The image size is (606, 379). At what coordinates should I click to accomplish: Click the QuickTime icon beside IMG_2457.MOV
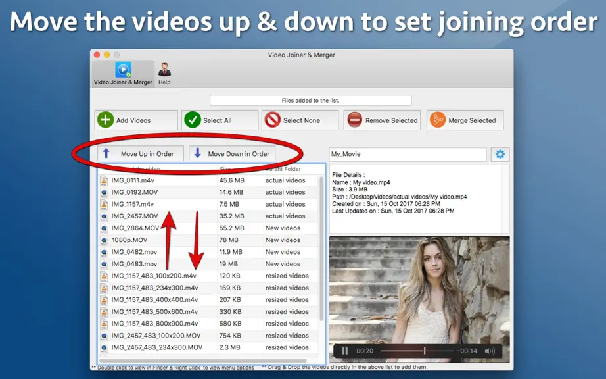click(x=104, y=216)
